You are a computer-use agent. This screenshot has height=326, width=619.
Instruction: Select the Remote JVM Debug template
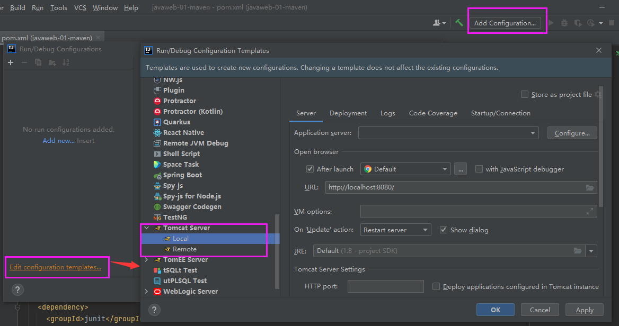196,143
